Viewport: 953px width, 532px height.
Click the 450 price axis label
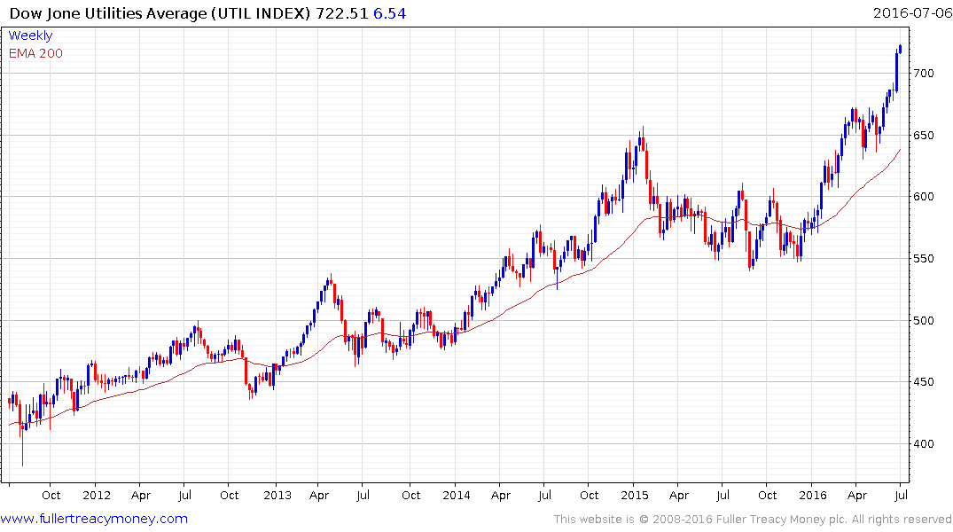[x=923, y=382]
